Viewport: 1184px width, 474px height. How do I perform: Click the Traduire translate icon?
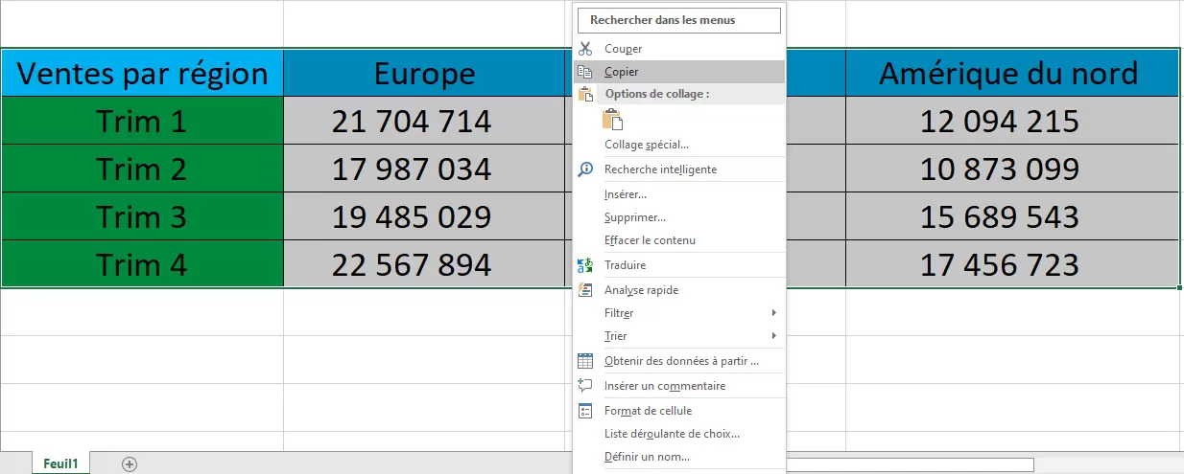pyautogui.click(x=585, y=265)
